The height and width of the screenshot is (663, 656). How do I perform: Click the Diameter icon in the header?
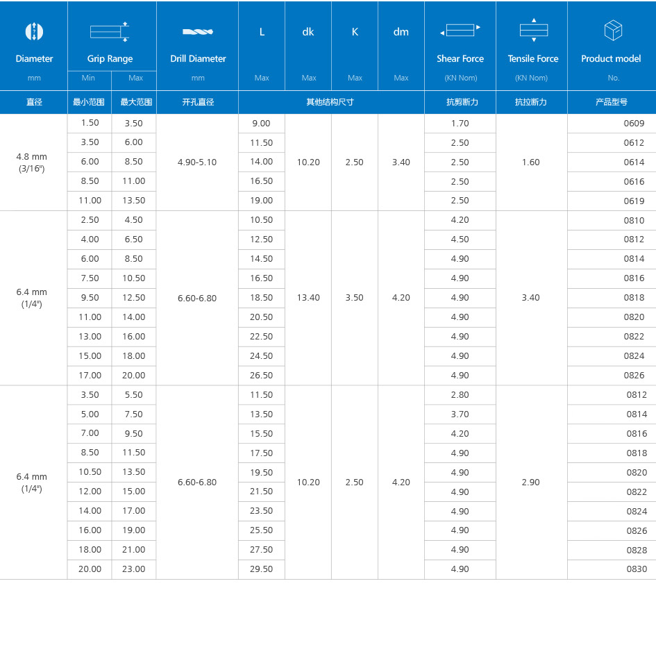[x=34, y=31]
